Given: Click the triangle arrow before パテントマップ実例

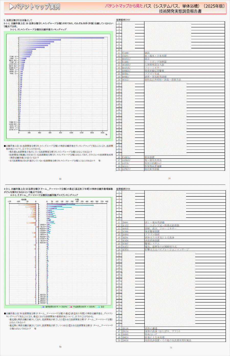Looking at the screenshot, I should (x=11, y=7).
